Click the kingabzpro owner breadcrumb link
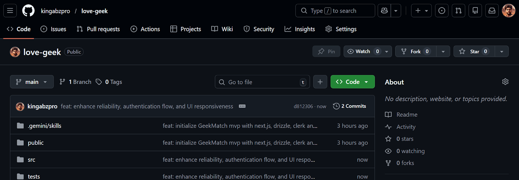The height and width of the screenshot is (180, 519). (55, 11)
